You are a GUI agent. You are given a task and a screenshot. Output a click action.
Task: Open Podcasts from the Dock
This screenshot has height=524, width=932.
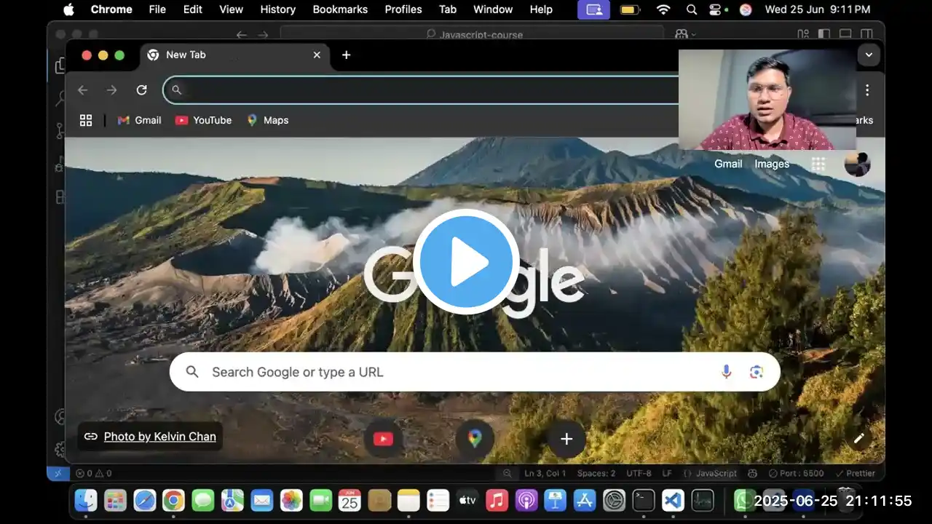point(526,500)
